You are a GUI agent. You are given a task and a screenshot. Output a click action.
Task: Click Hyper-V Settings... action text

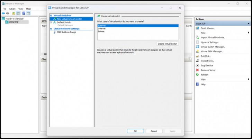pyautogui.click(x=210, y=42)
